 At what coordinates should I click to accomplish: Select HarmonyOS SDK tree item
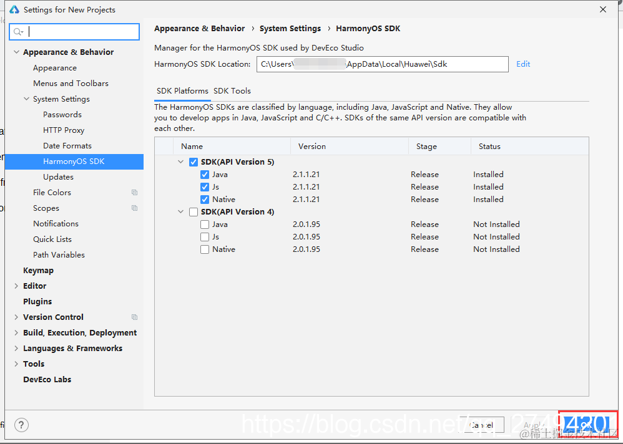(74, 162)
